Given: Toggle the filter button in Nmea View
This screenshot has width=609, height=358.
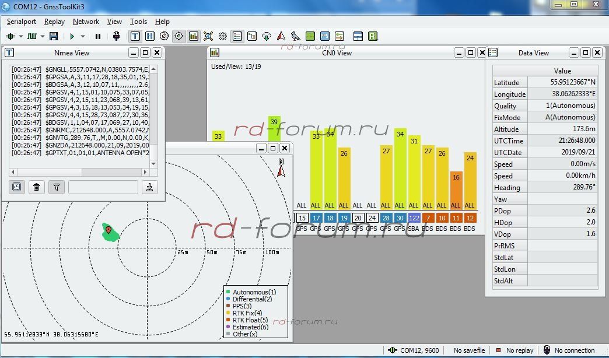Looking at the screenshot, I should click(x=56, y=187).
